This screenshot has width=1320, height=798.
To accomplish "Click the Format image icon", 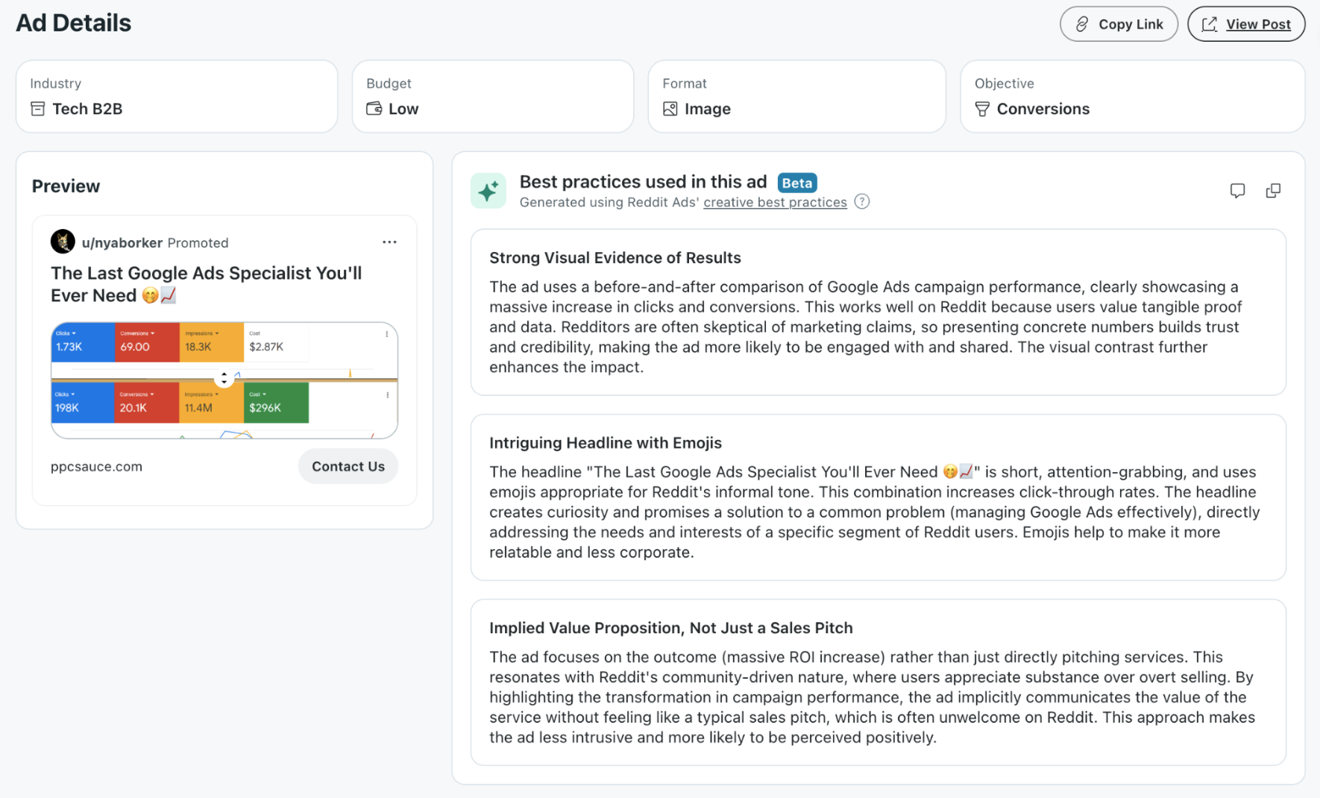I will [670, 109].
